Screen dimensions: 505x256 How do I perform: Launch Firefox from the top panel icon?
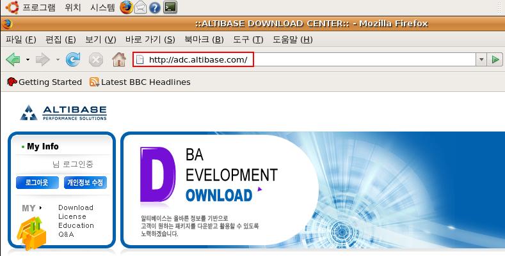(127, 7)
